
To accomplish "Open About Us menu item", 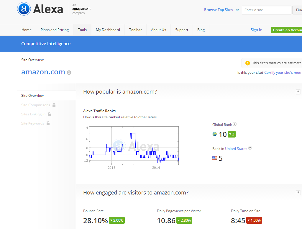I will click(x=158, y=30).
